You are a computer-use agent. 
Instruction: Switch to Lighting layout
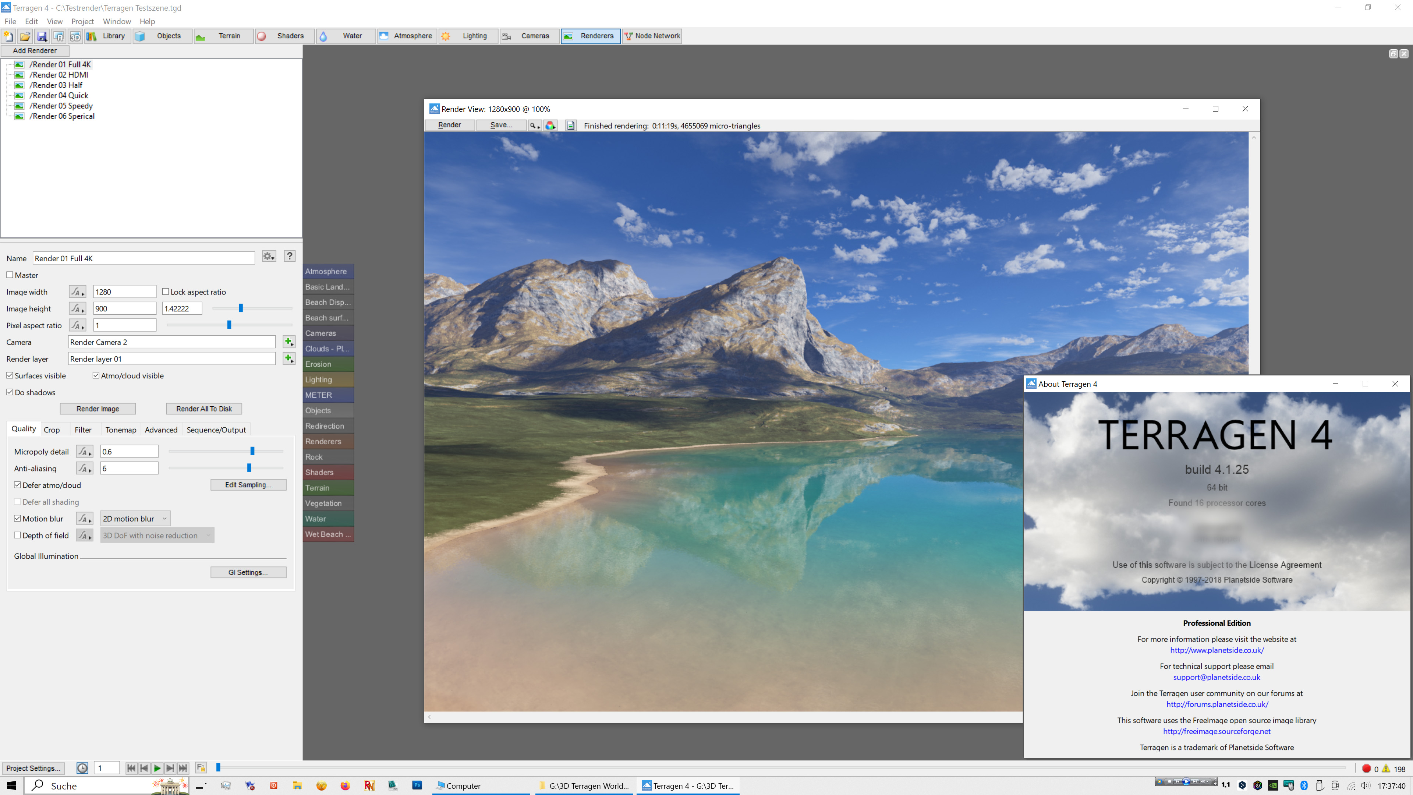[x=468, y=36]
